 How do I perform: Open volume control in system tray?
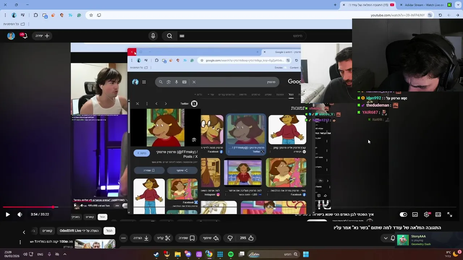click(25, 254)
